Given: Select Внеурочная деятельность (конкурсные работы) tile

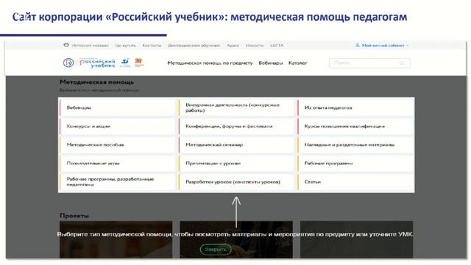Looking at the screenshot, I should (x=237, y=107).
